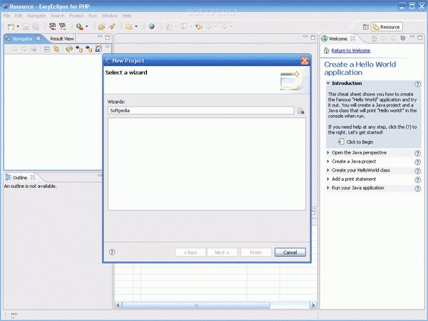The width and height of the screenshot is (428, 321).
Task: Expand Add a print statement step
Action: [x=328, y=179]
